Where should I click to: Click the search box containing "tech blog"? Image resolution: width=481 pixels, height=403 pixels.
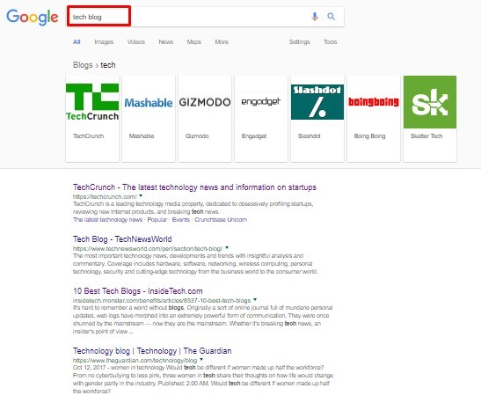click(205, 17)
